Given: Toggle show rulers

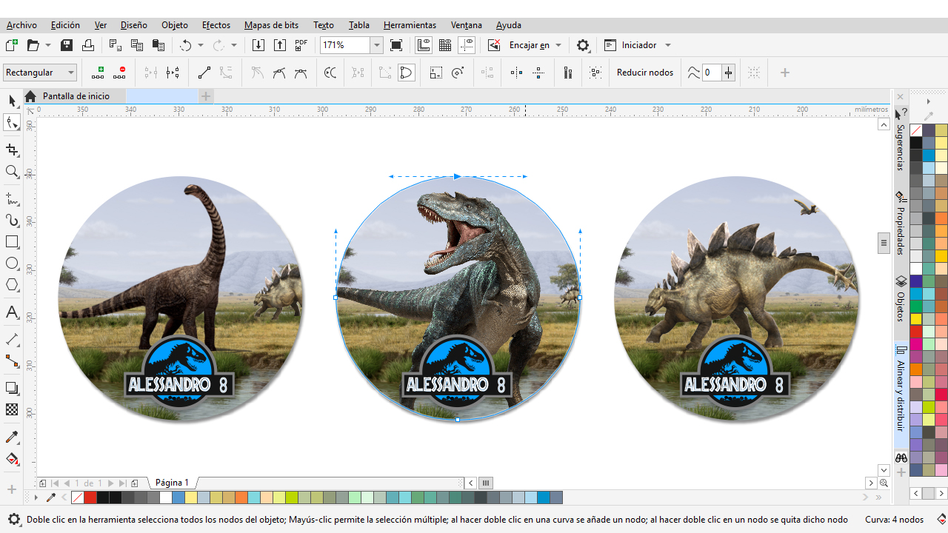Looking at the screenshot, I should (424, 45).
